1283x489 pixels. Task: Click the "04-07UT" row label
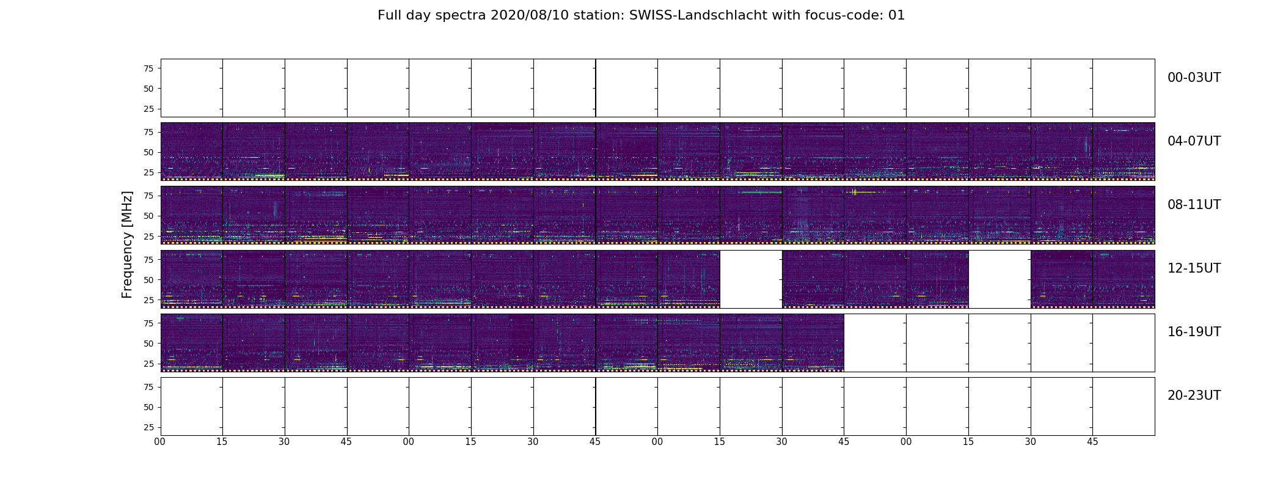pyautogui.click(x=1194, y=141)
